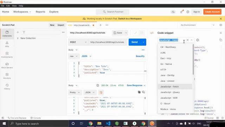
Task: Select C# - RestSharp language
Action: pos(175,47)
